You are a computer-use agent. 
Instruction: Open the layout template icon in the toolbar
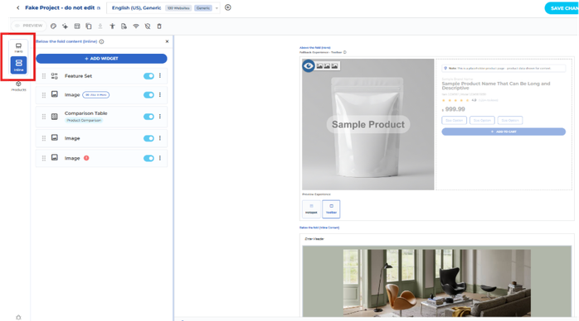point(77,26)
